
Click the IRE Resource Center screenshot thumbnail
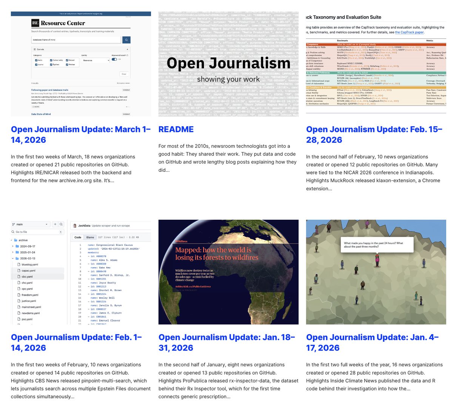tap(81, 64)
